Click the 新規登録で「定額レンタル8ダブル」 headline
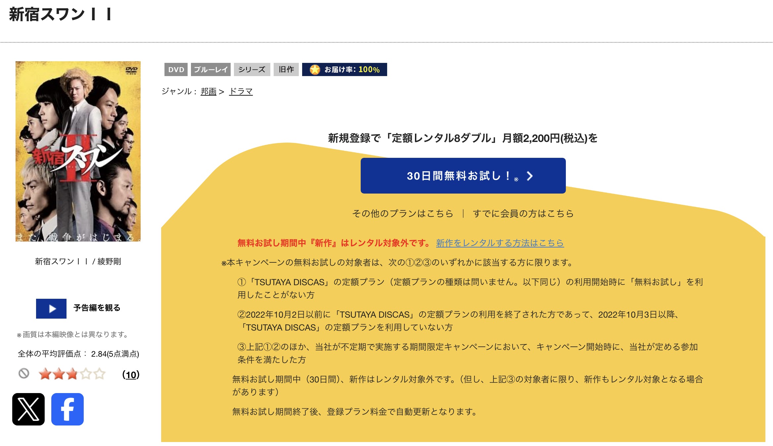The height and width of the screenshot is (446, 773). tap(463, 138)
